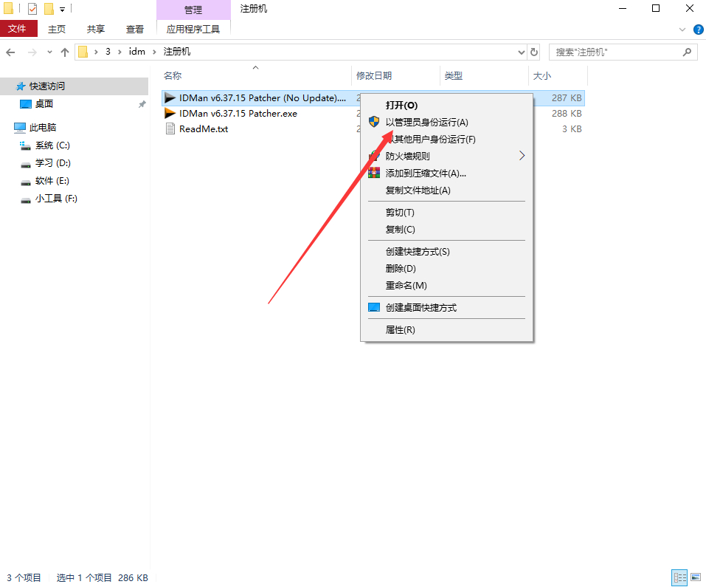Screen dimensions: 706x587
Task: Switch to details view layout icon
Action: (679, 577)
